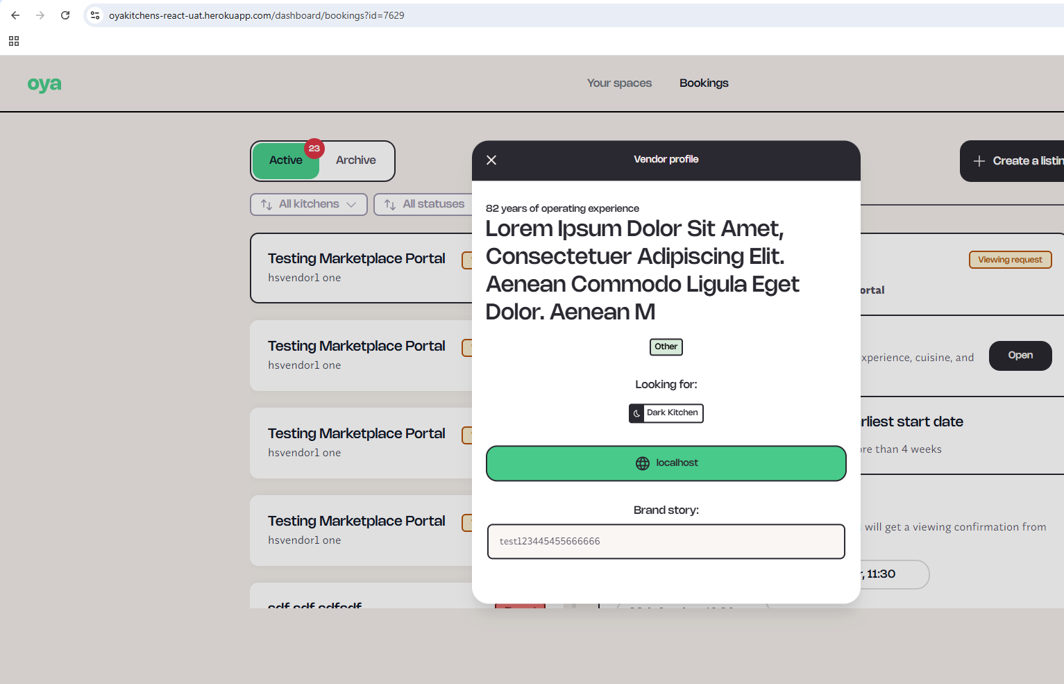The width and height of the screenshot is (1064, 684).
Task: Navigate to Your spaces
Action: (619, 83)
